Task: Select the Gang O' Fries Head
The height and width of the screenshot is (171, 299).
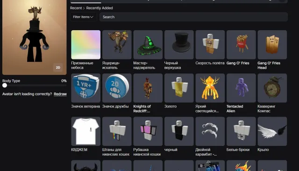Action: click(272, 45)
